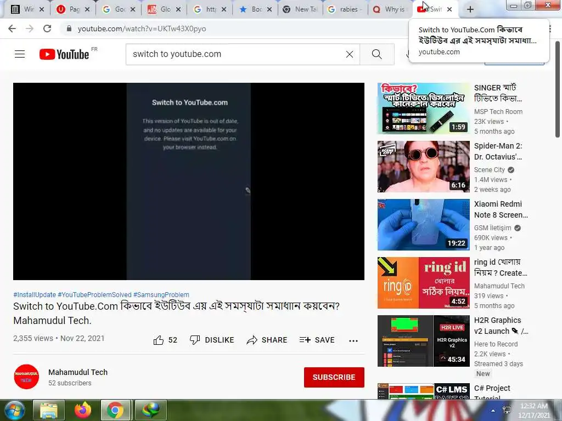Open the C# Project Tutorial thumbnail

pyautogui.click(x=423, y=391)
